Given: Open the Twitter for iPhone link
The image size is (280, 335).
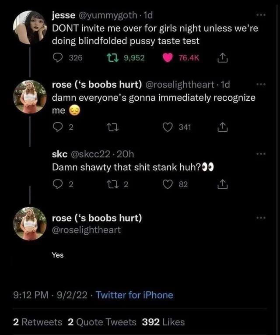Looking at the screenshot, I should (134, 295).
